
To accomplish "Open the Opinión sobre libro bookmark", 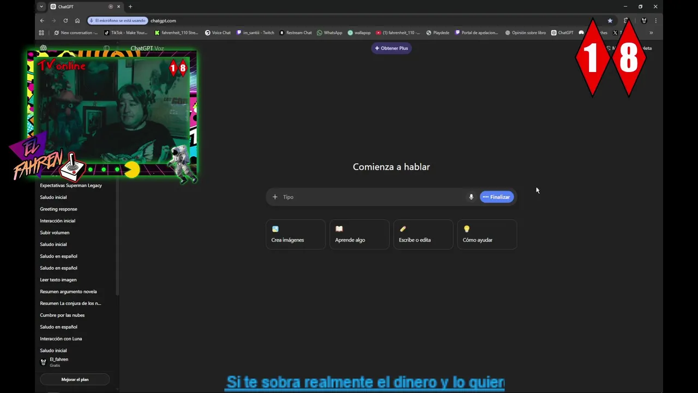I will 525,33.
